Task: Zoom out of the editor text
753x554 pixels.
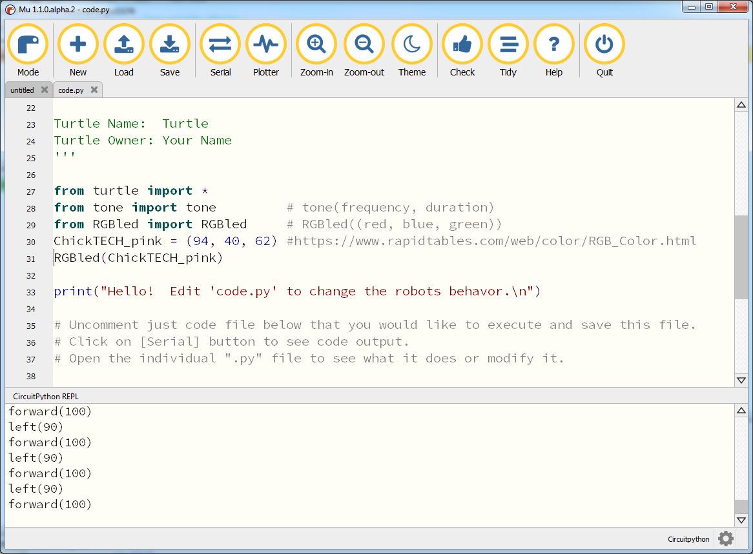Action: click(x=364, y=45)
